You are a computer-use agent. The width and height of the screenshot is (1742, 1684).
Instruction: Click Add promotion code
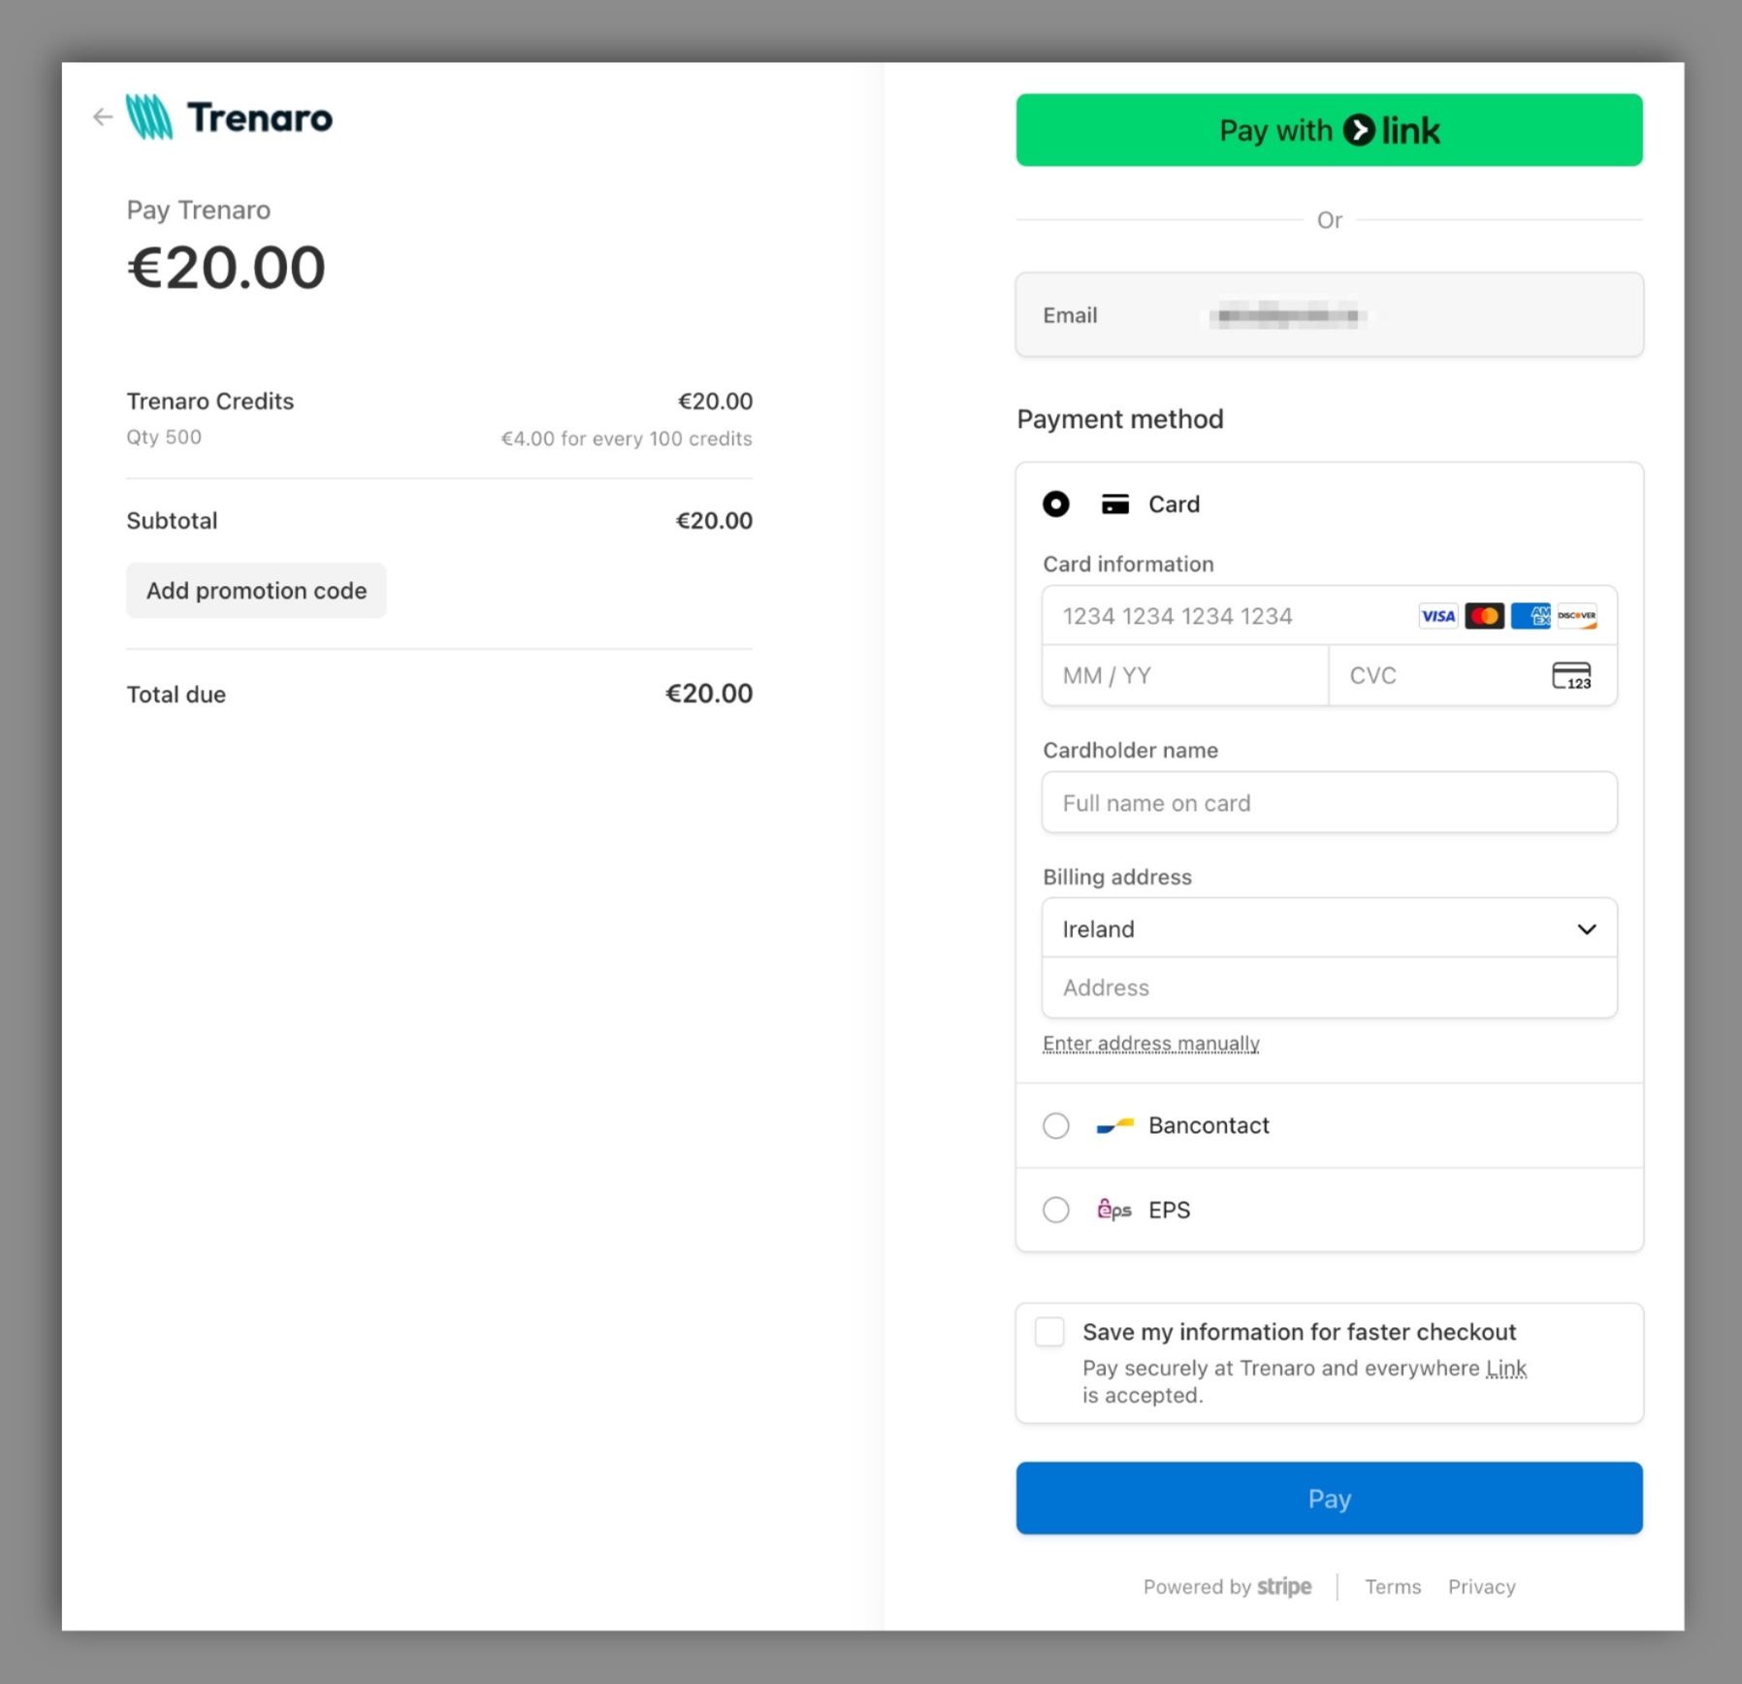(x=256, y=590)
